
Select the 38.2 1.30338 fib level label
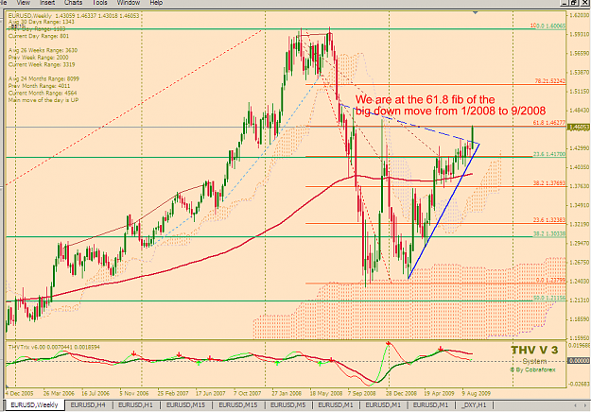click(549, 233)
